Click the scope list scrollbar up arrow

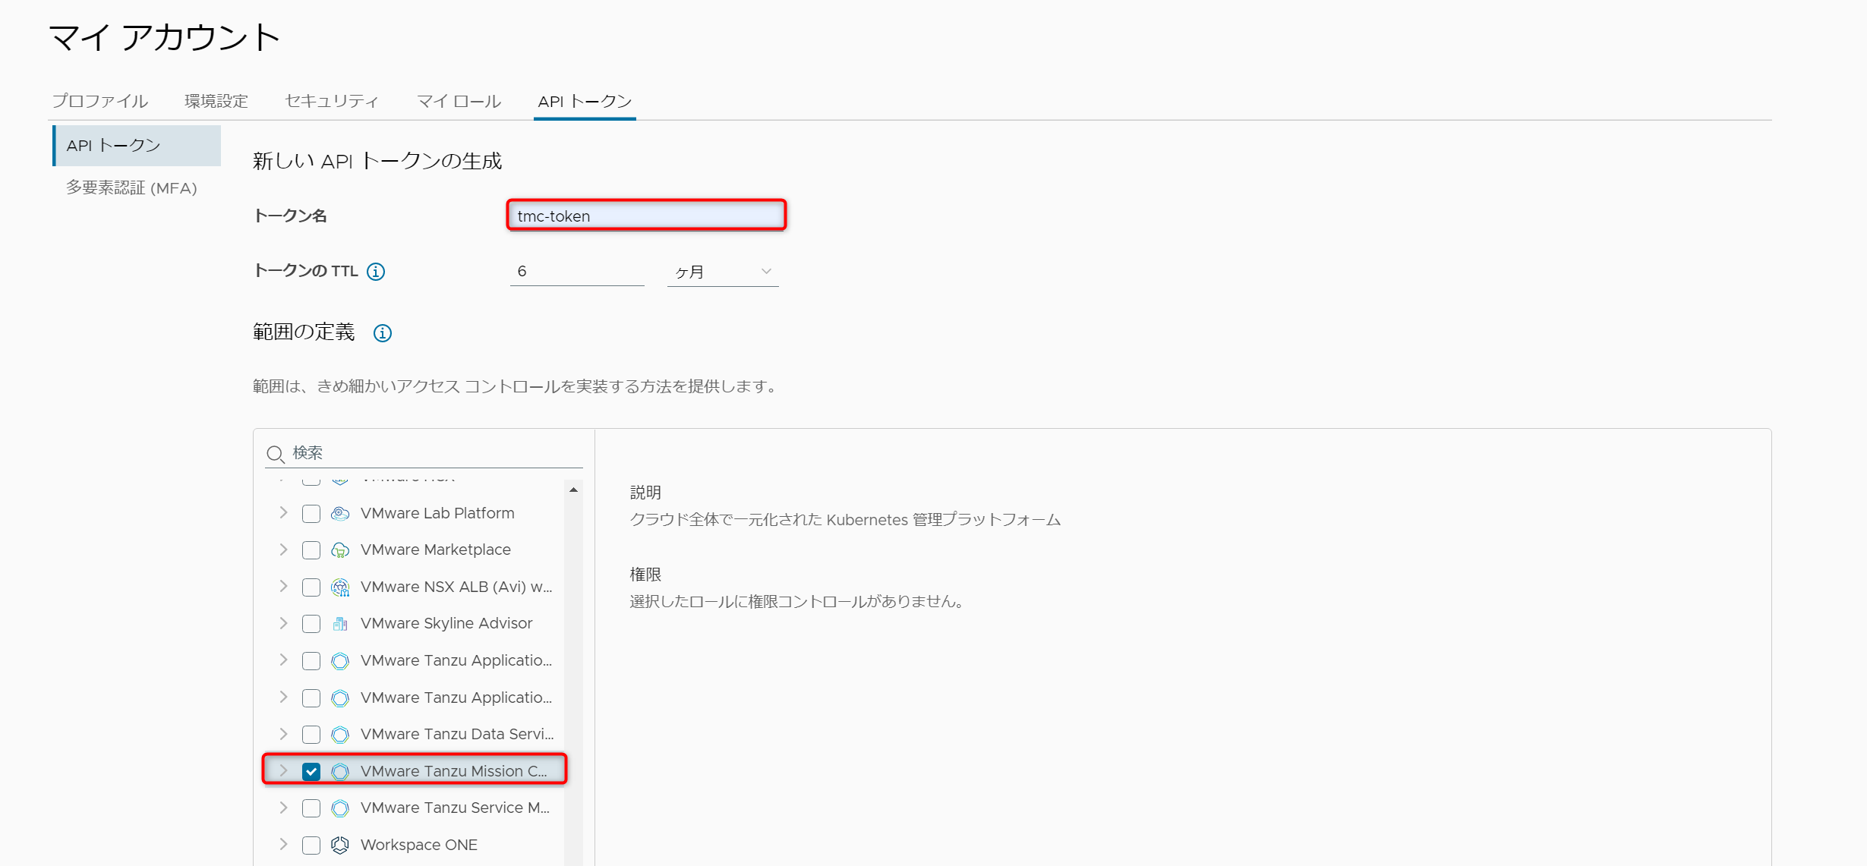point(574,490)
